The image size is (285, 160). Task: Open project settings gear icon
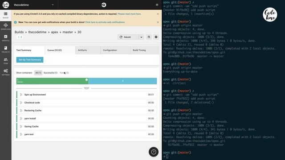[156, 37]
